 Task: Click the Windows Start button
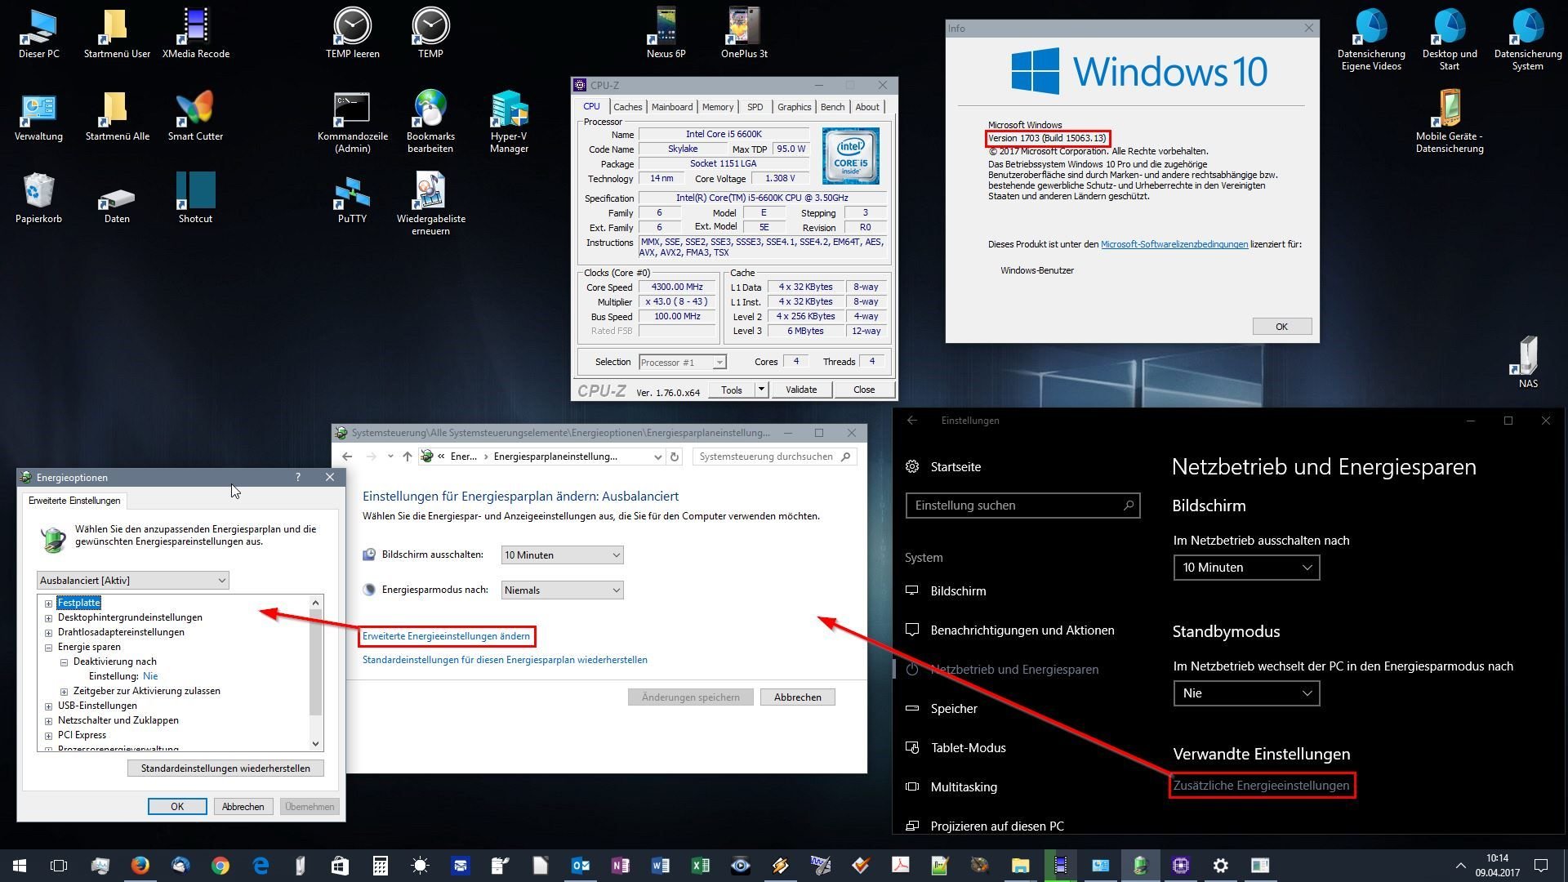[x=20, y=866]
